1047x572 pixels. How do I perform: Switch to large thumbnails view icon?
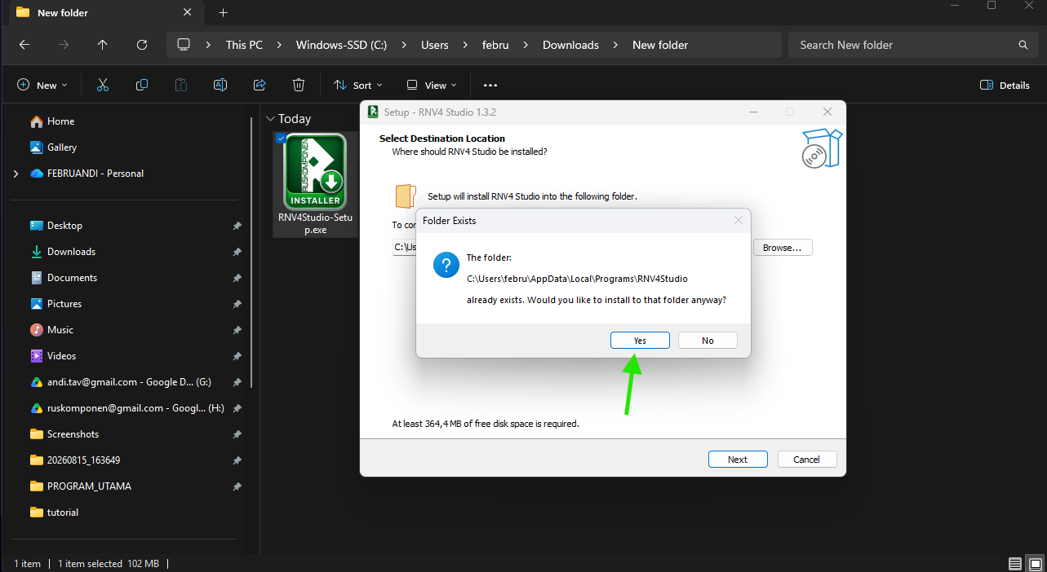tap(1035, 564)
